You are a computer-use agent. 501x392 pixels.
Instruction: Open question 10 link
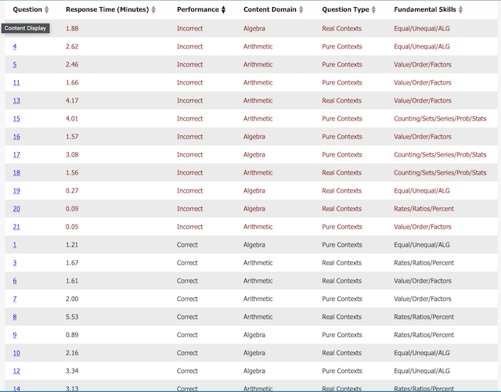[x=16, y=353]
